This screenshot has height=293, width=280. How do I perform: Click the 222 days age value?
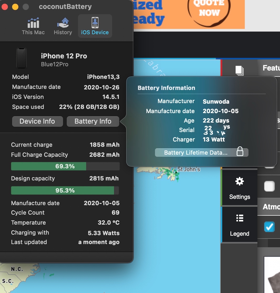coord(216,120)
